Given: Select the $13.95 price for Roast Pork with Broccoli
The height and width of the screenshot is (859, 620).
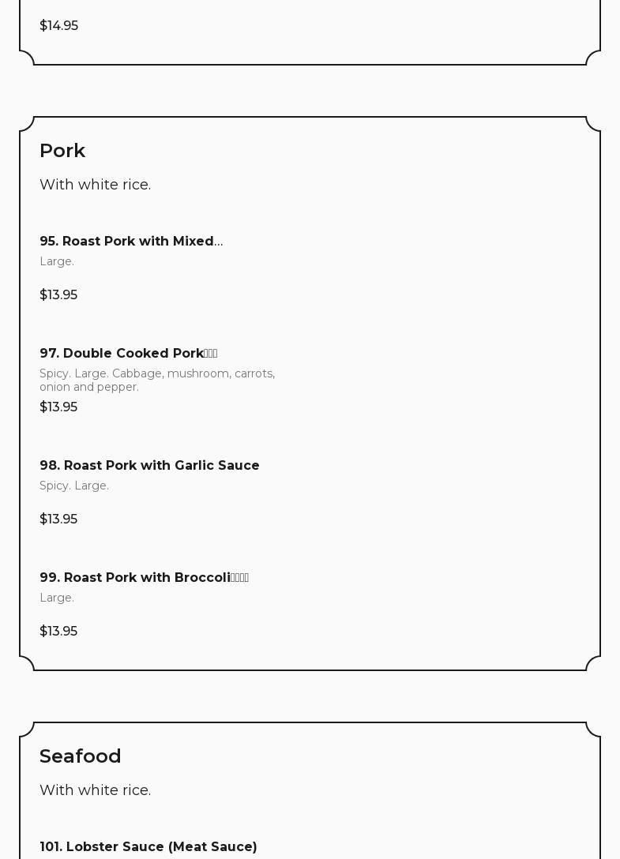Looking at the screenshot, I should (x=58, y=632).
